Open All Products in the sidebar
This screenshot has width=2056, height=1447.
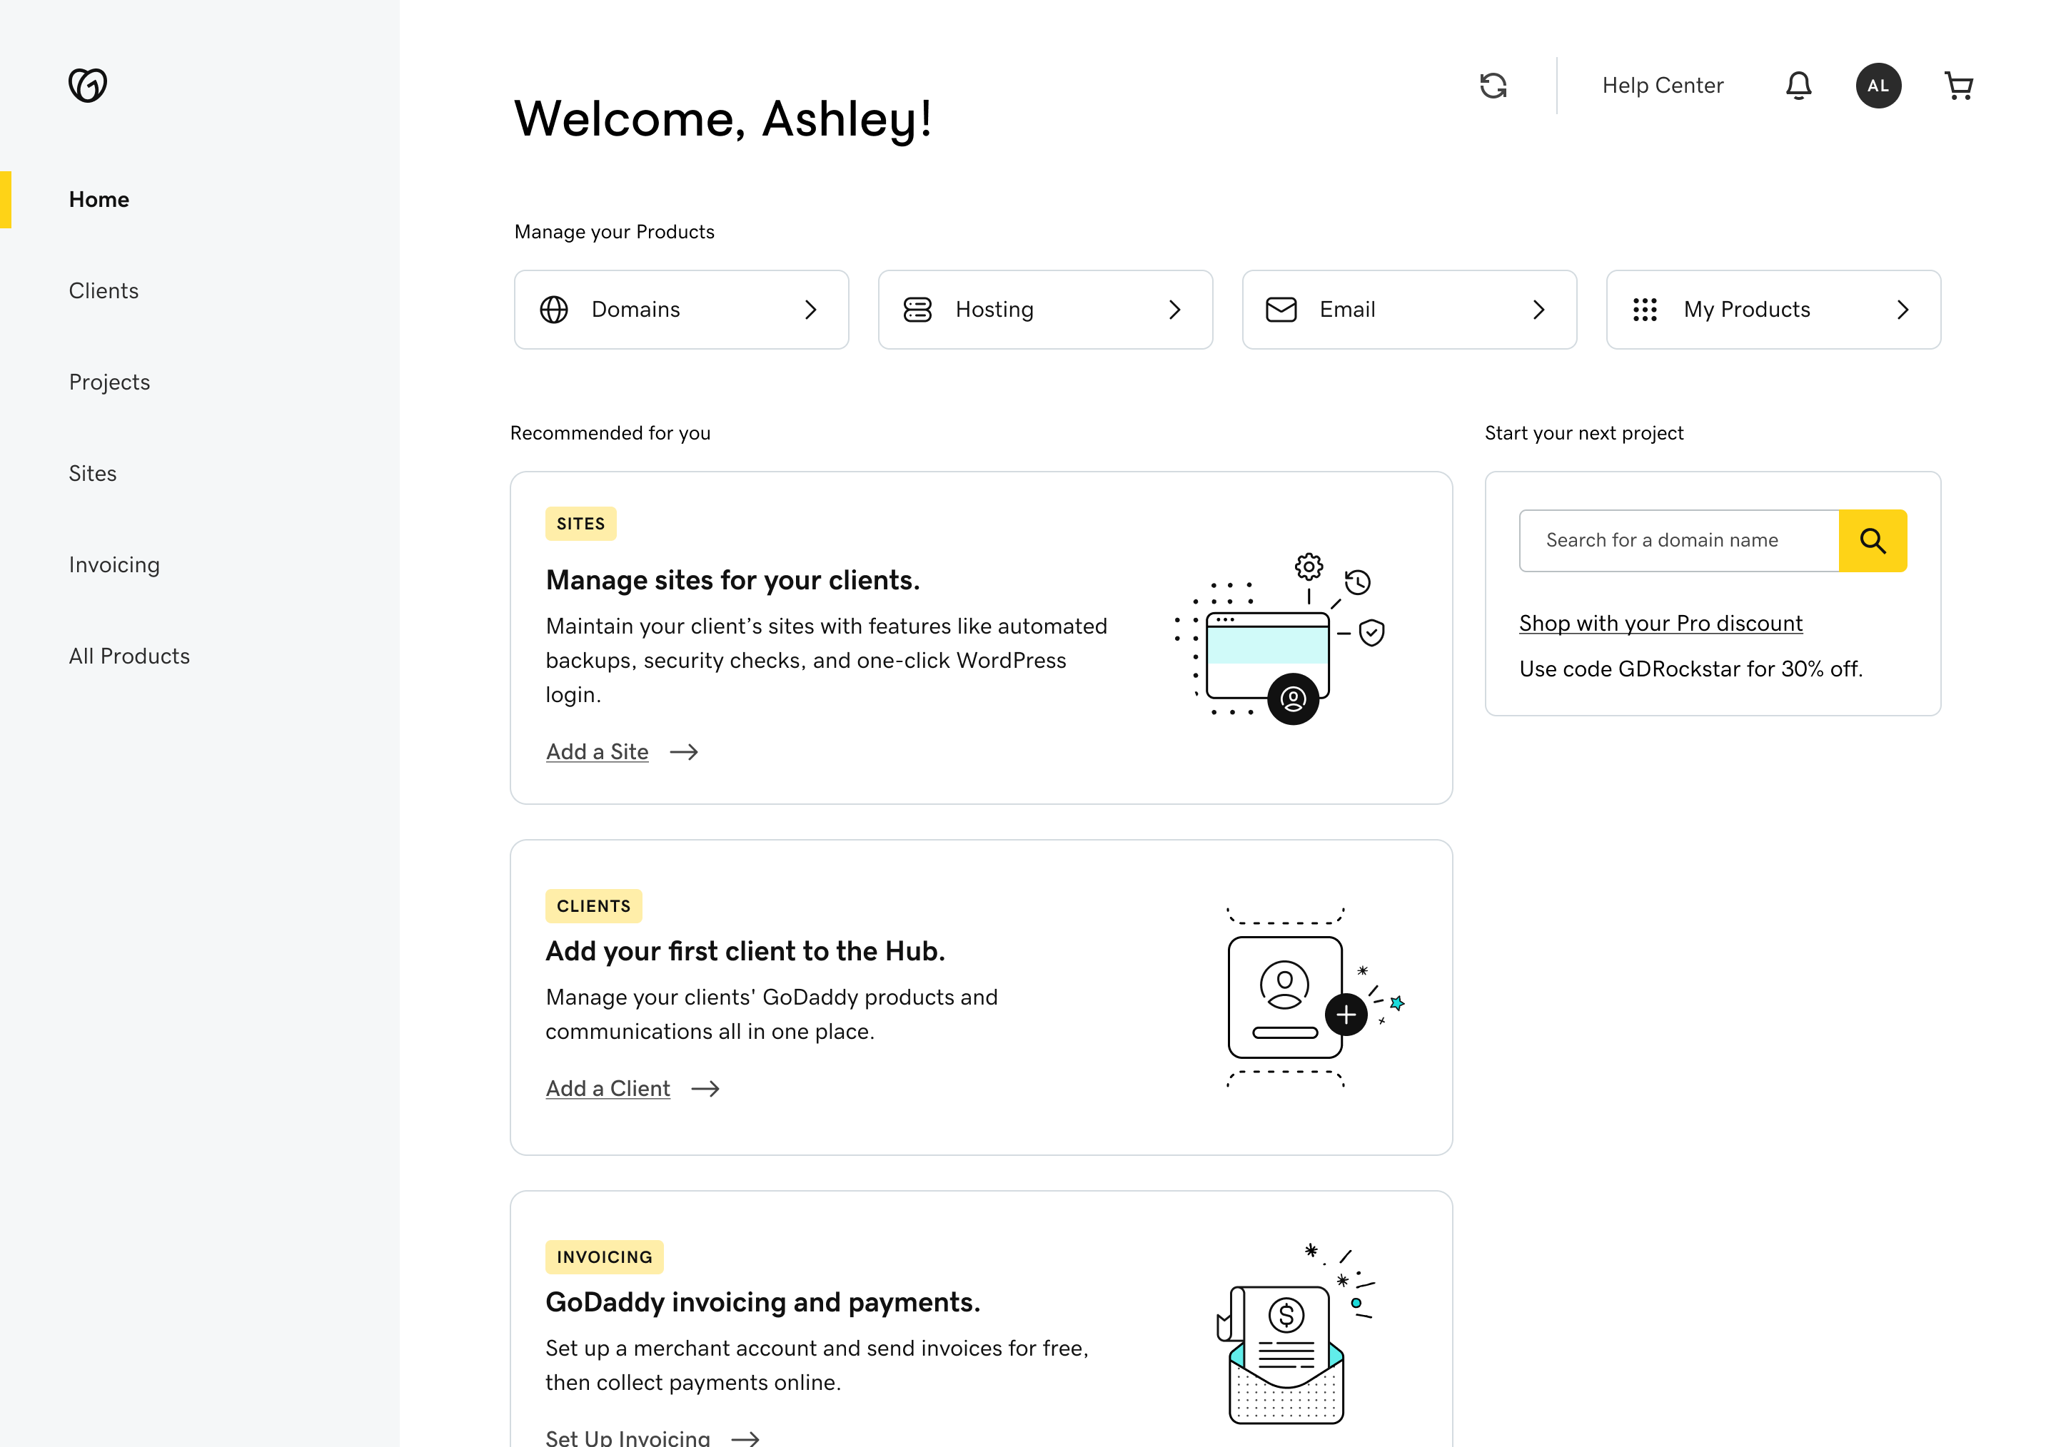click(x=129, y=656)
